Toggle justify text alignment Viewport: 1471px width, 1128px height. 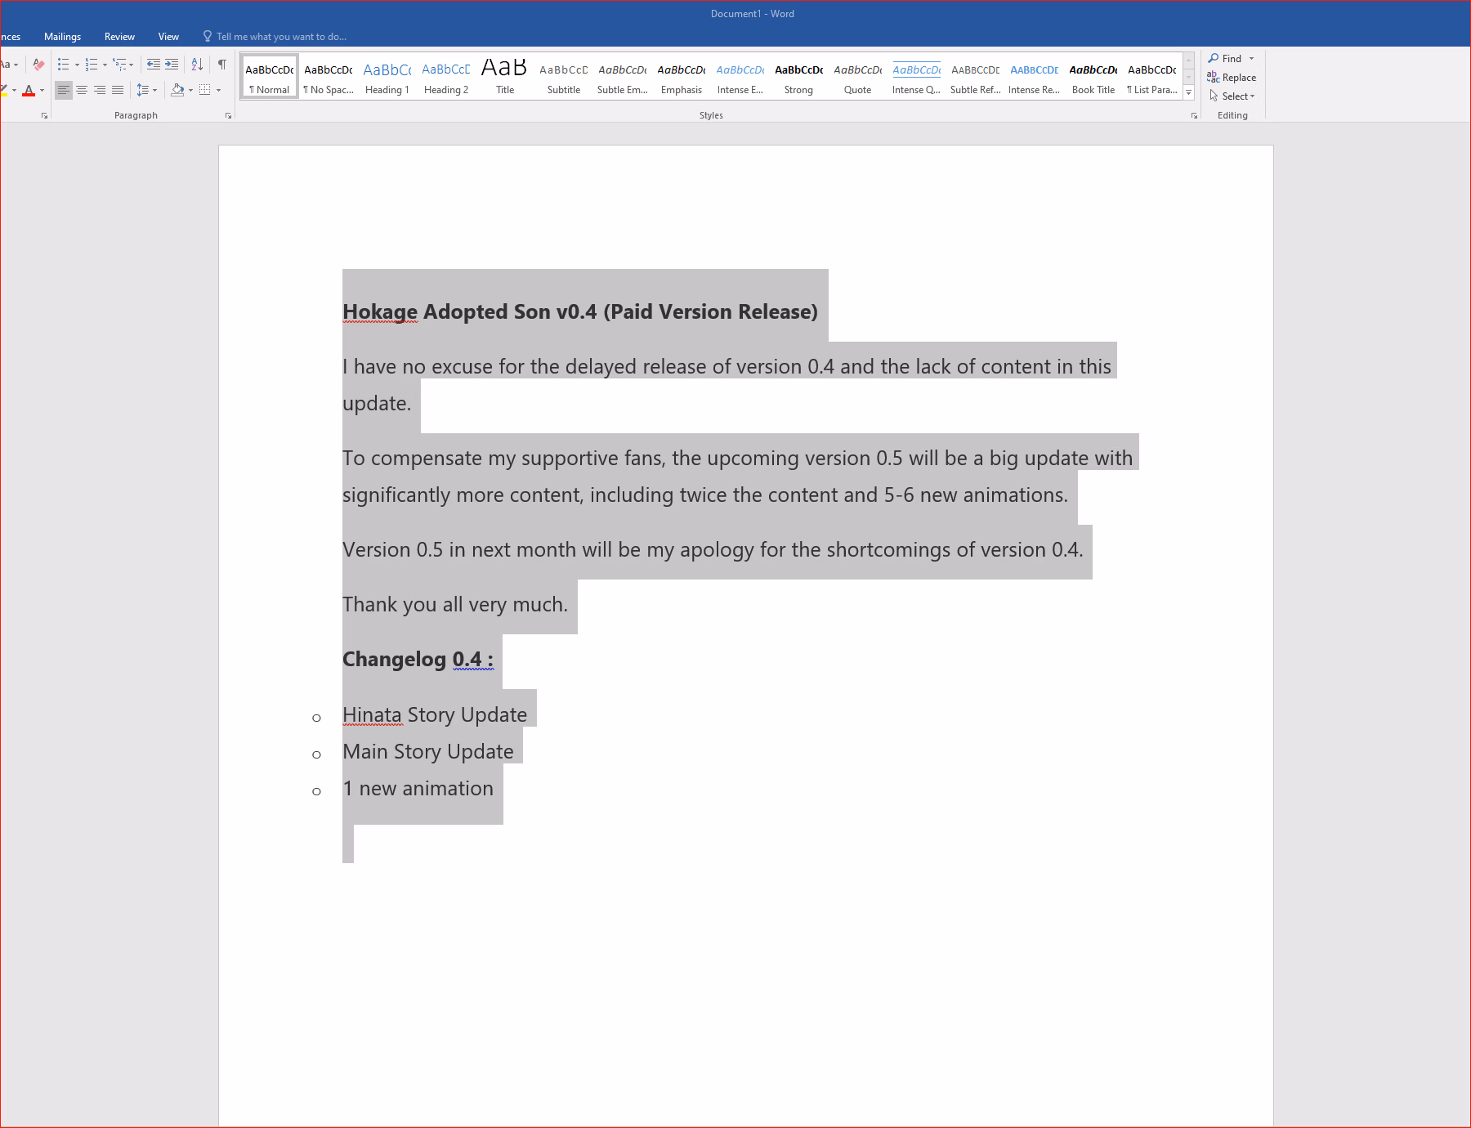[x=118, y=90]
